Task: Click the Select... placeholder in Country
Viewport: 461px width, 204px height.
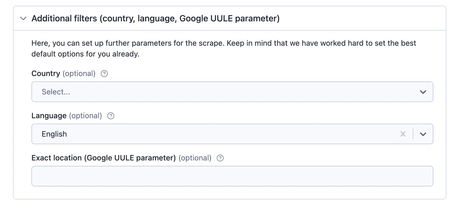Action: click(x=56, y=92)
